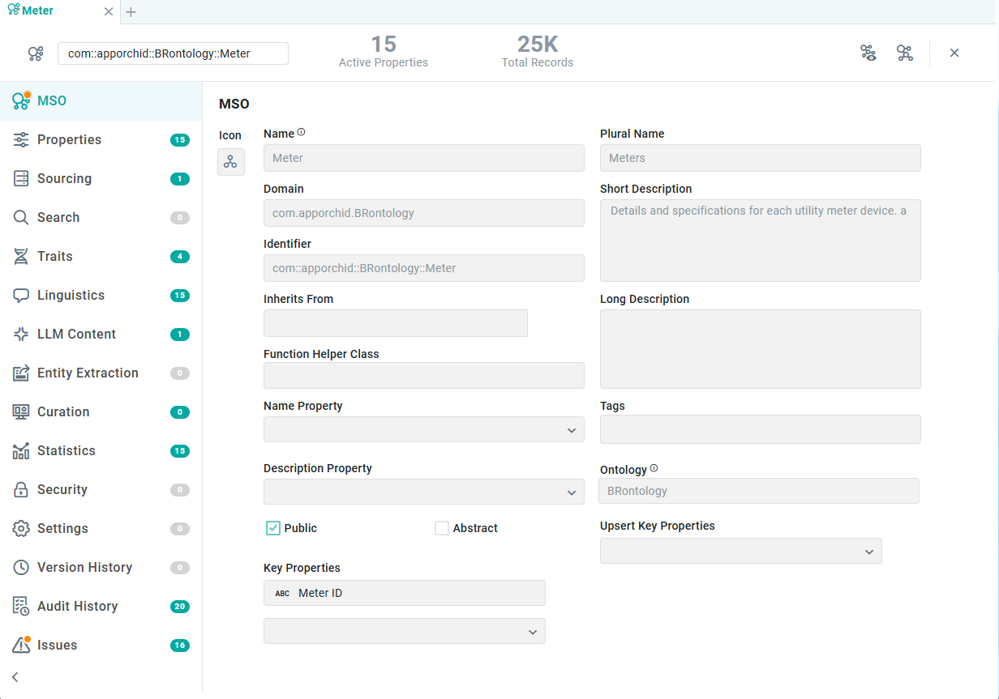Open a new tab with plus button

(131, 12)
